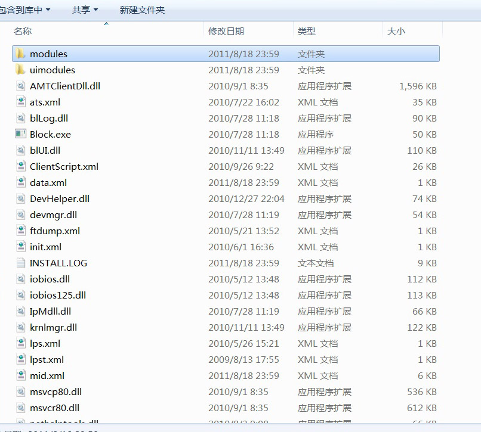Click the DevHelper.dll file icon
This screenshot has width=481, height=432.
20,198
